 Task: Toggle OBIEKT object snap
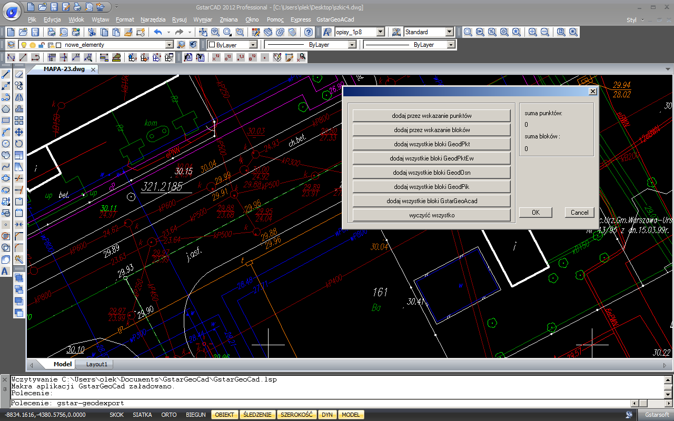225,415
